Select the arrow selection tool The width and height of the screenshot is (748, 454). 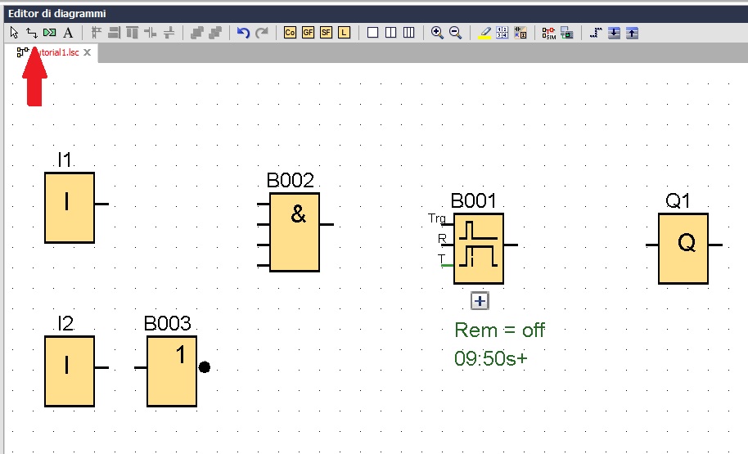(14, 33)
